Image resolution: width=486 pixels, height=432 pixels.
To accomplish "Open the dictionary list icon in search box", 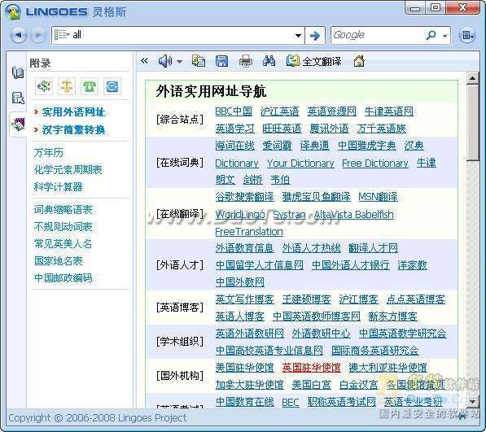I will pos(61,35).
